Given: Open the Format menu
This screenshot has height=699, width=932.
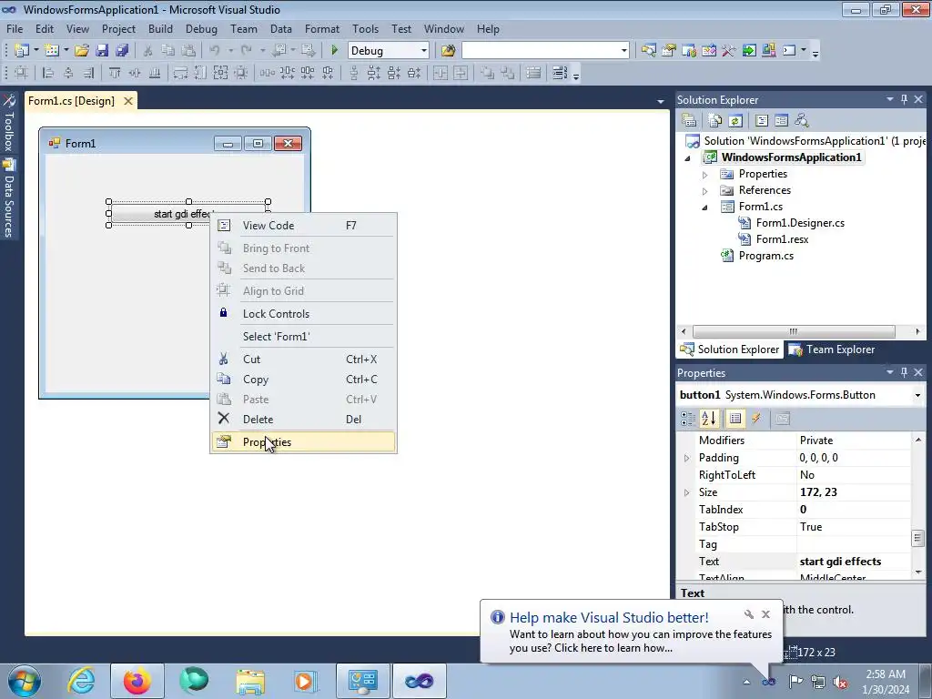Looking at the screenshot, I should 321,28.
